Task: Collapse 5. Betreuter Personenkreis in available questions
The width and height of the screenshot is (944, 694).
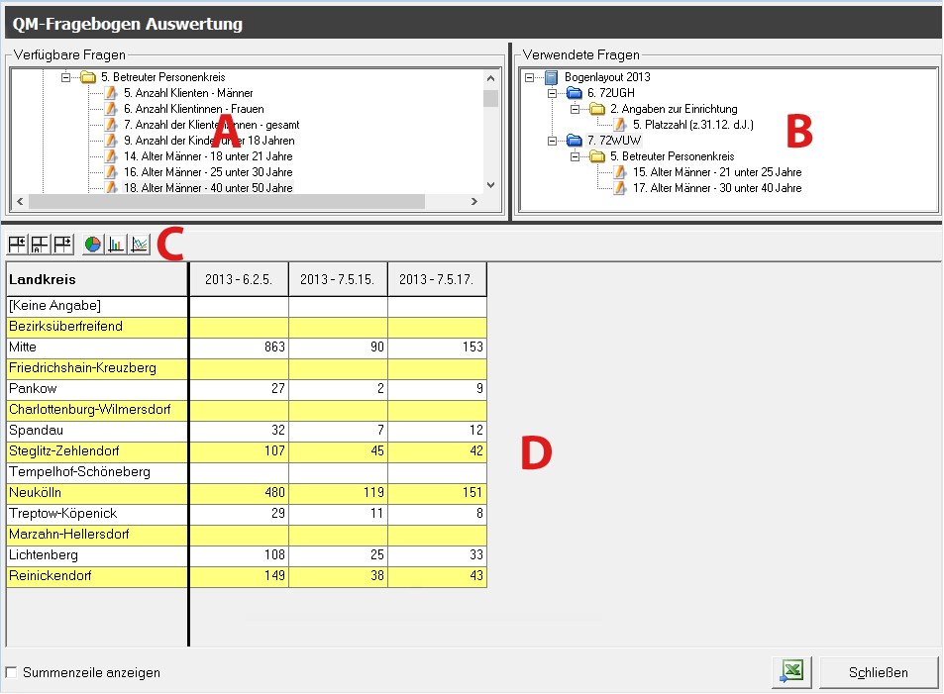Action: click(66, 77)
